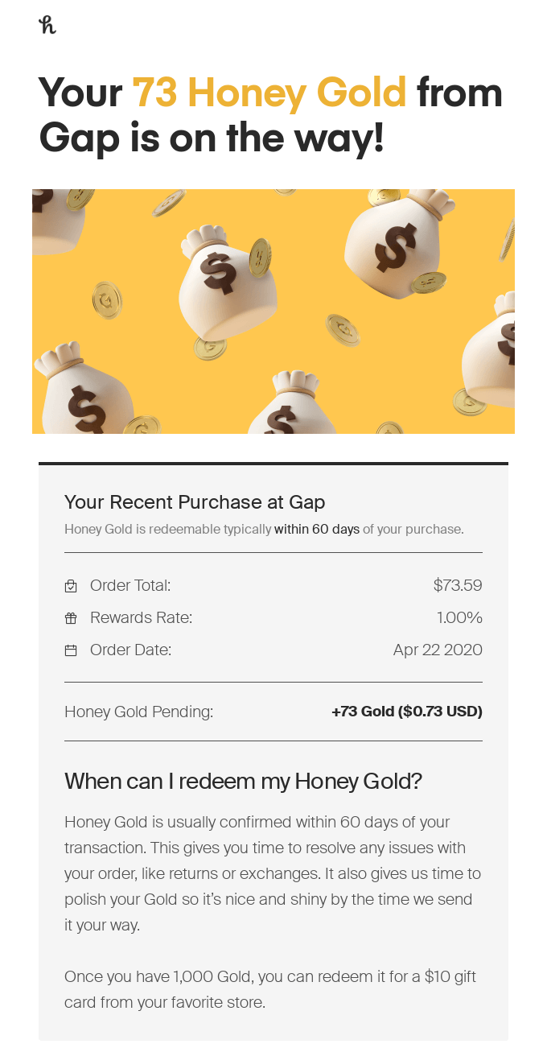Click the money bags banner image

[273, 312]
